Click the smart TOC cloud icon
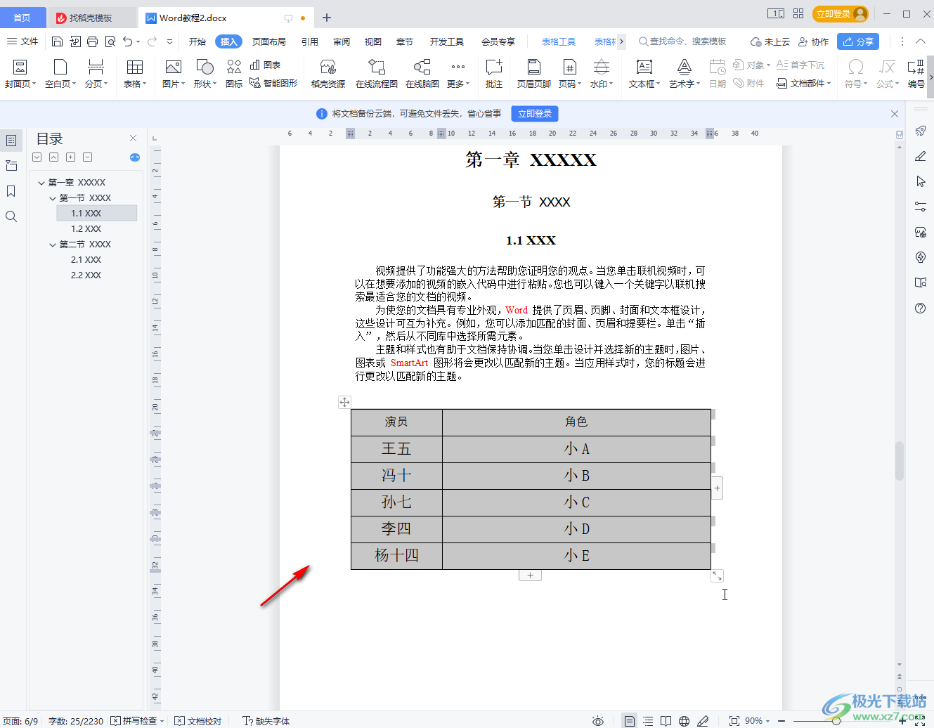Image resolution: width=934 pixels, height=728 pixels. pos(135,157)
